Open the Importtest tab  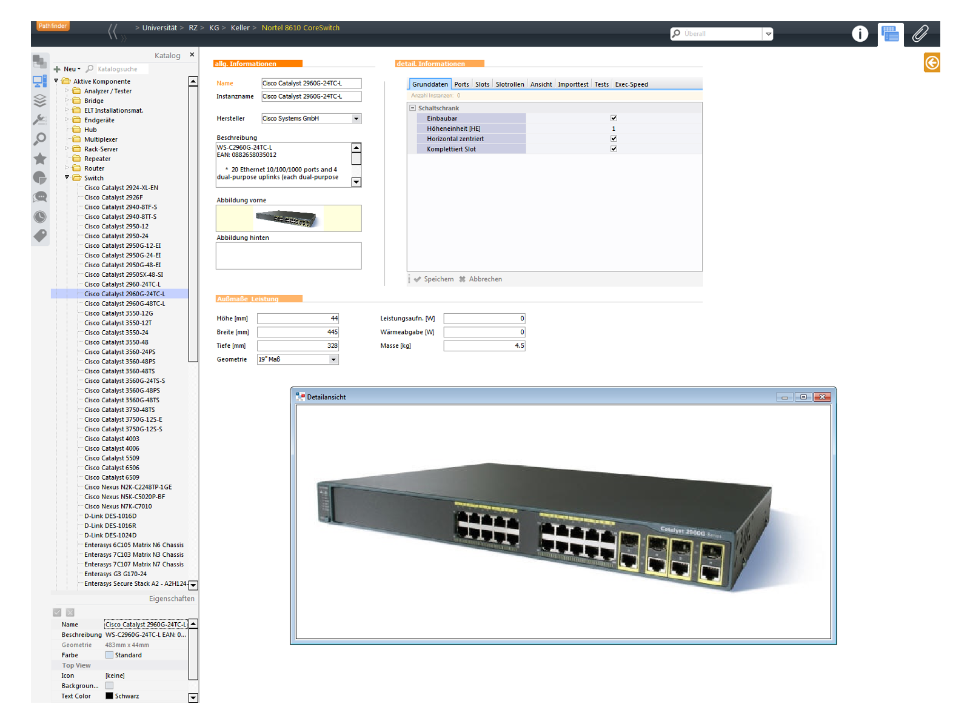(x=574, y=84)
